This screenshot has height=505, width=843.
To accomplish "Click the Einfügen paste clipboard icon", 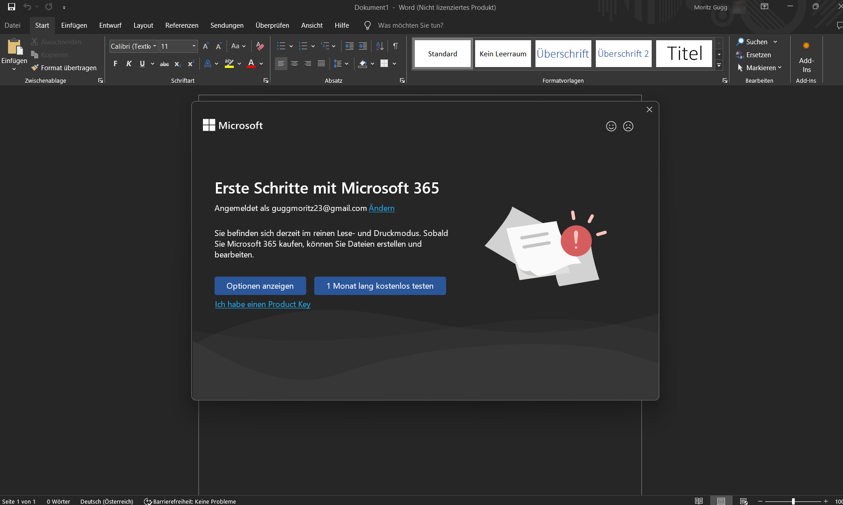I will [14, 46].
